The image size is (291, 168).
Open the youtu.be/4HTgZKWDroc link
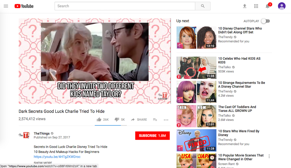click(x=57, y=157)
